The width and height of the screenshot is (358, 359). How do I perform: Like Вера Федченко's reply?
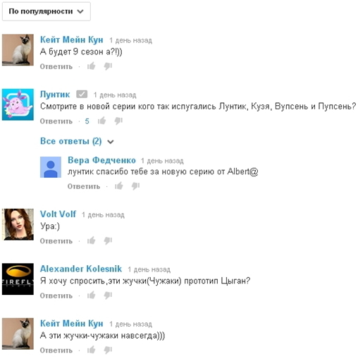pos(119,186)
